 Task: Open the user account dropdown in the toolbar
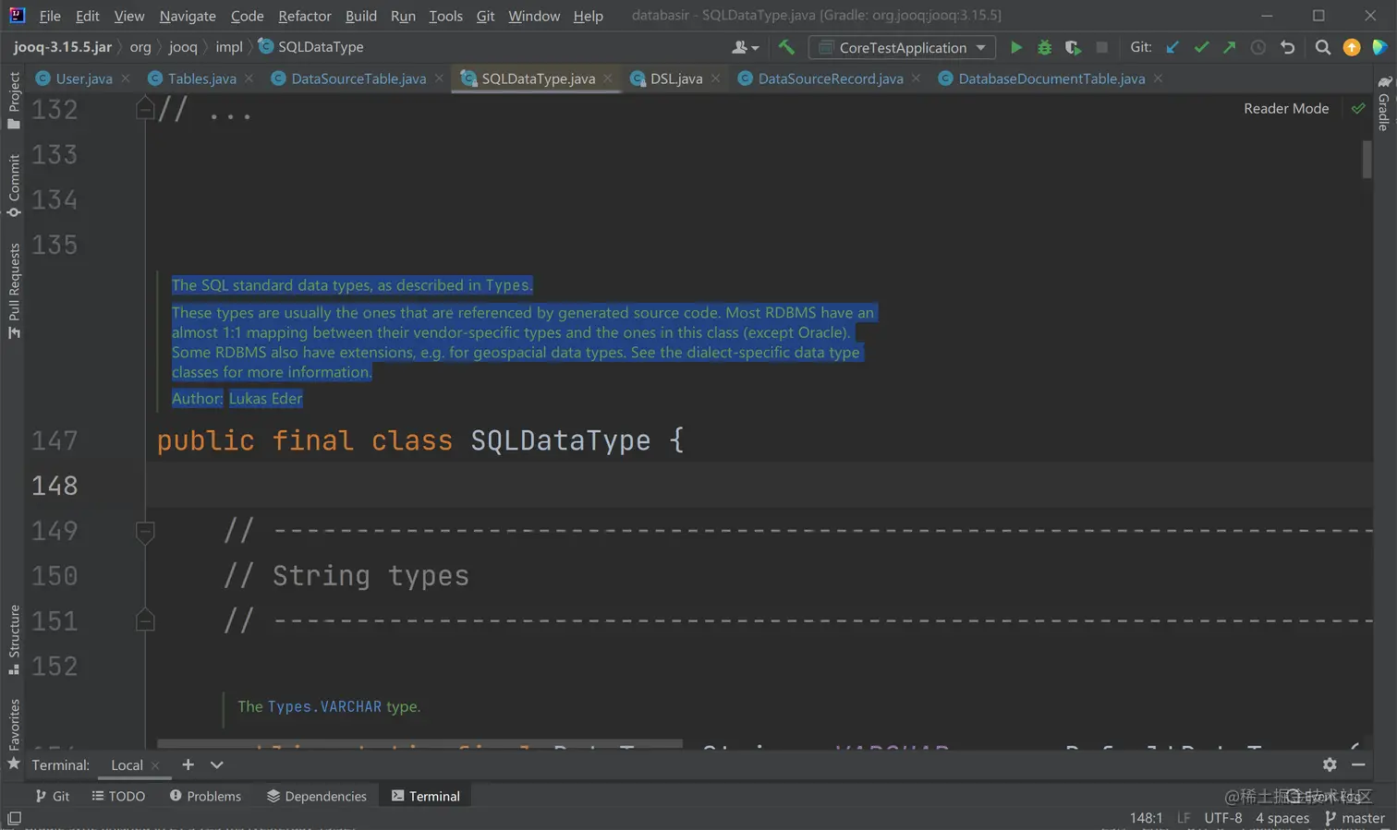point(745,47)
